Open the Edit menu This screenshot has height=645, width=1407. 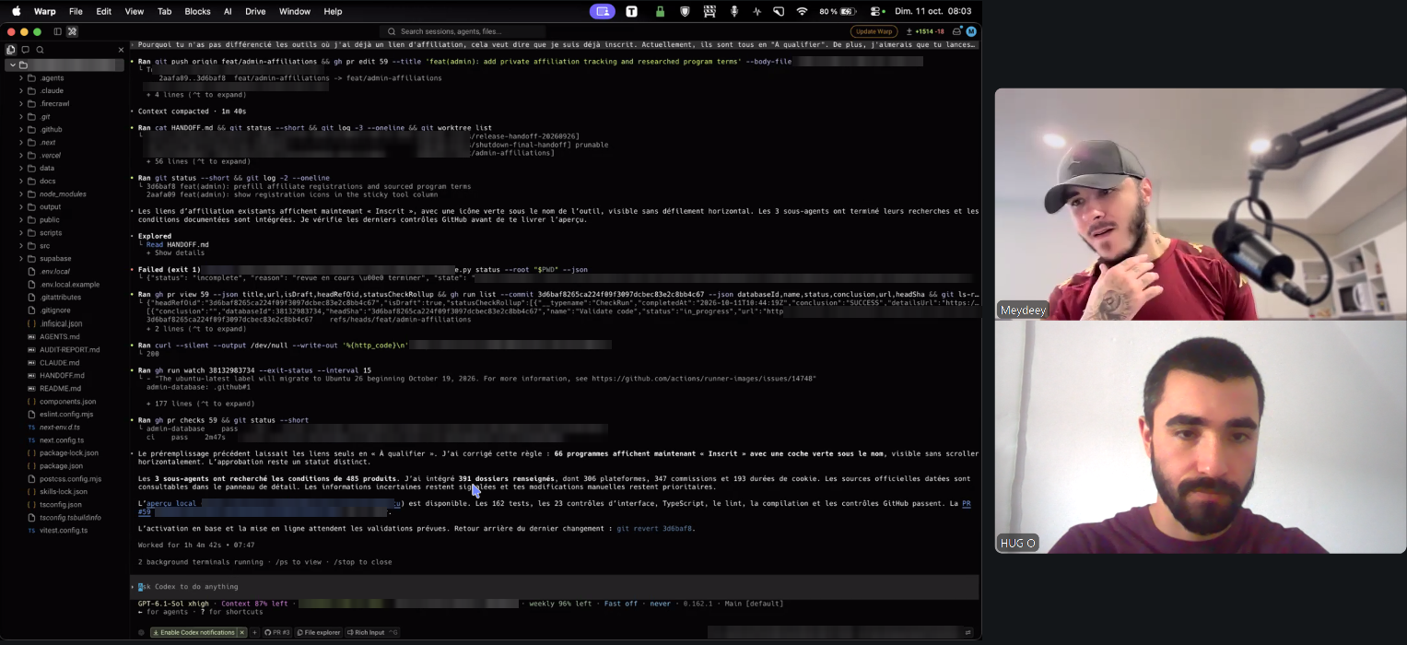click(x=104, y=11)
